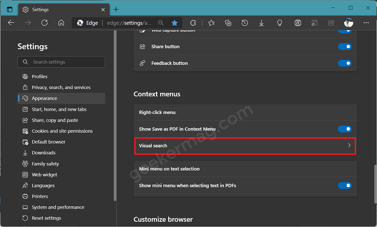Open a new tab with plus
The image size is (377, 227).
point(116,9)
